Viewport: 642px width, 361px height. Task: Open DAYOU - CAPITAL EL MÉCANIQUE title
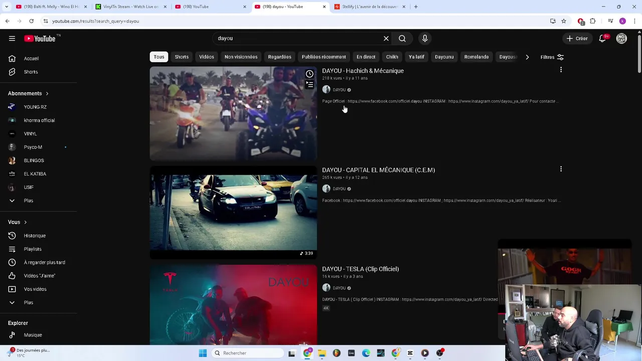tap(378, 170)
